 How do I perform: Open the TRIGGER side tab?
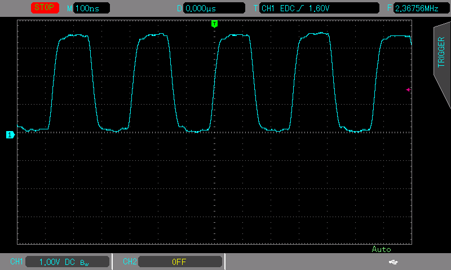441,53
